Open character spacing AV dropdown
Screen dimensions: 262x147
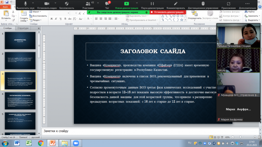(x=75, y=19)
